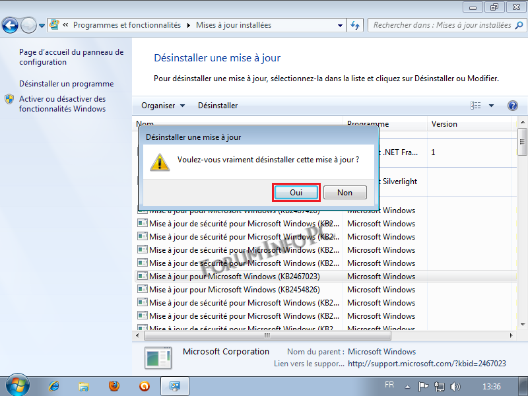Cancel the uninstall with Non
528x396 pixels.
coord(345,192)
